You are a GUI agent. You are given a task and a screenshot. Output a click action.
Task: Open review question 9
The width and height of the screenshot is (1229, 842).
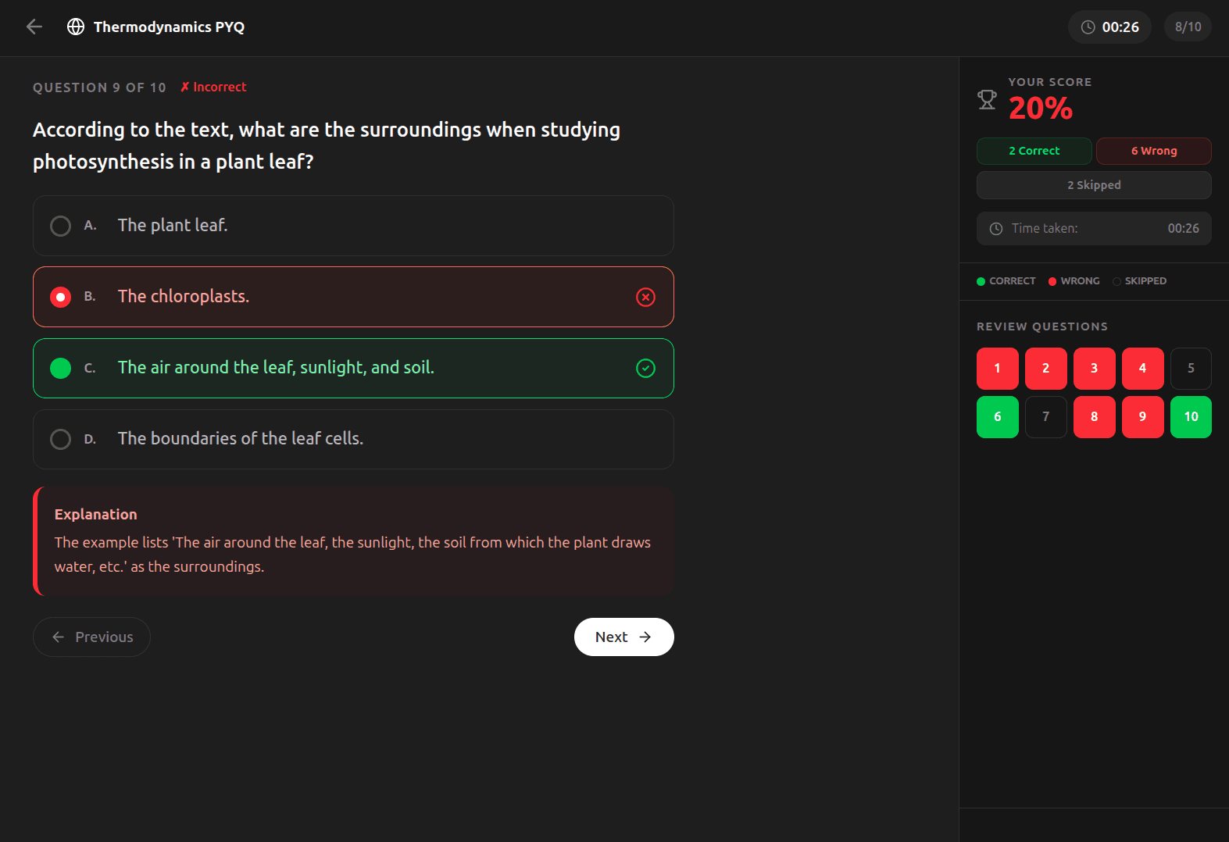point(1143,417)
